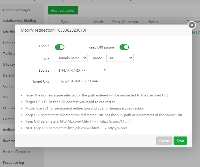
Task: Open Domain Manager in the sidebar
Action: point(17,10)
